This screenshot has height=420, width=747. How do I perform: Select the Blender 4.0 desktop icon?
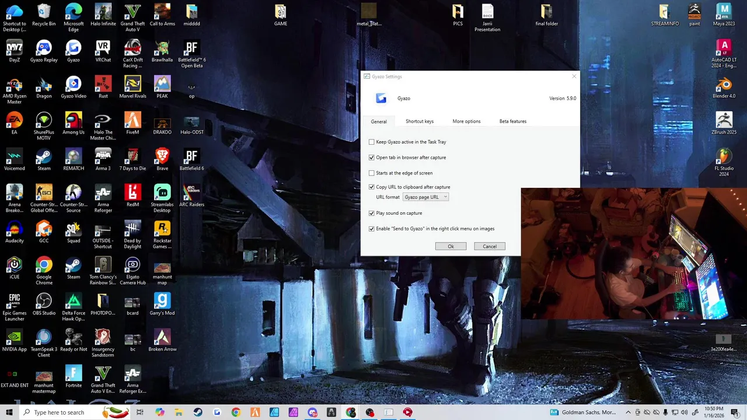(724, 87)
